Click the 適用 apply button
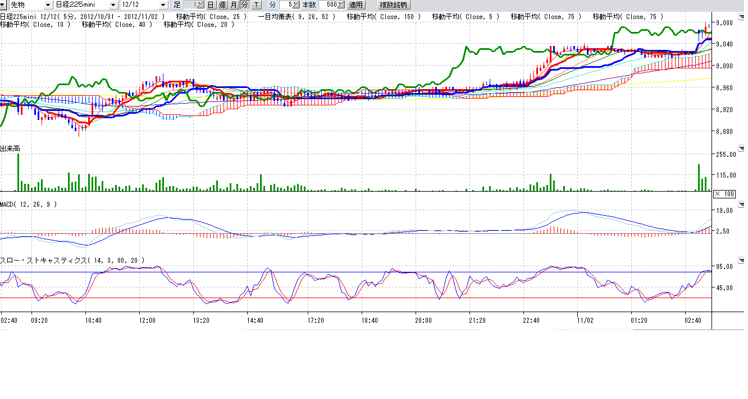This screenshot has height=399, width=748. (356, 4)
